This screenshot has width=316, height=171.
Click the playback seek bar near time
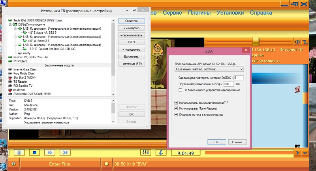[x=249, y=153]
